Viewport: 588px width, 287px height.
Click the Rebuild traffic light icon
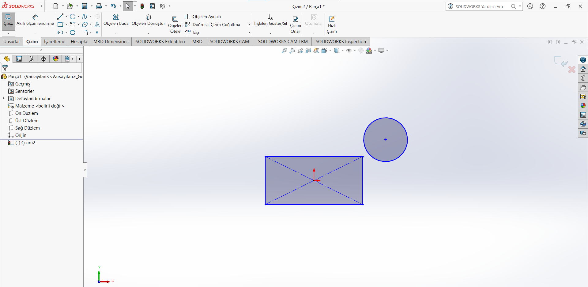tap(142, 6)
